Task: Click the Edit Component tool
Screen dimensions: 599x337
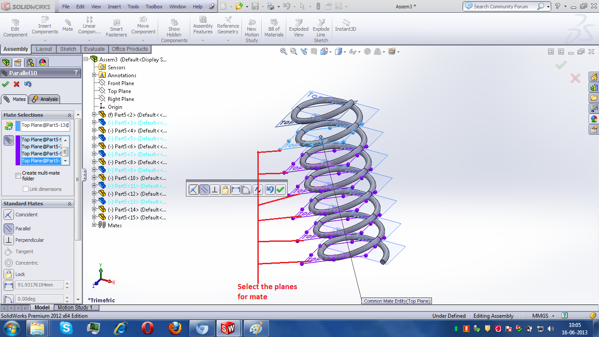Action: tap(15, 28)
